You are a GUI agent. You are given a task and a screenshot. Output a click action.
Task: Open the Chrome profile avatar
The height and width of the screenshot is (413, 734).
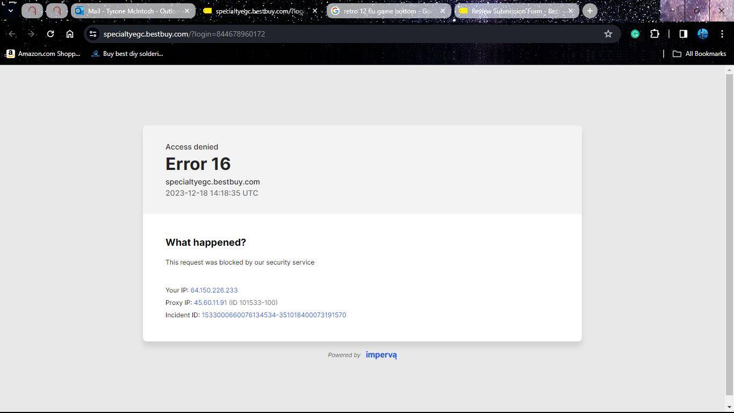click(x=702, y=34)
